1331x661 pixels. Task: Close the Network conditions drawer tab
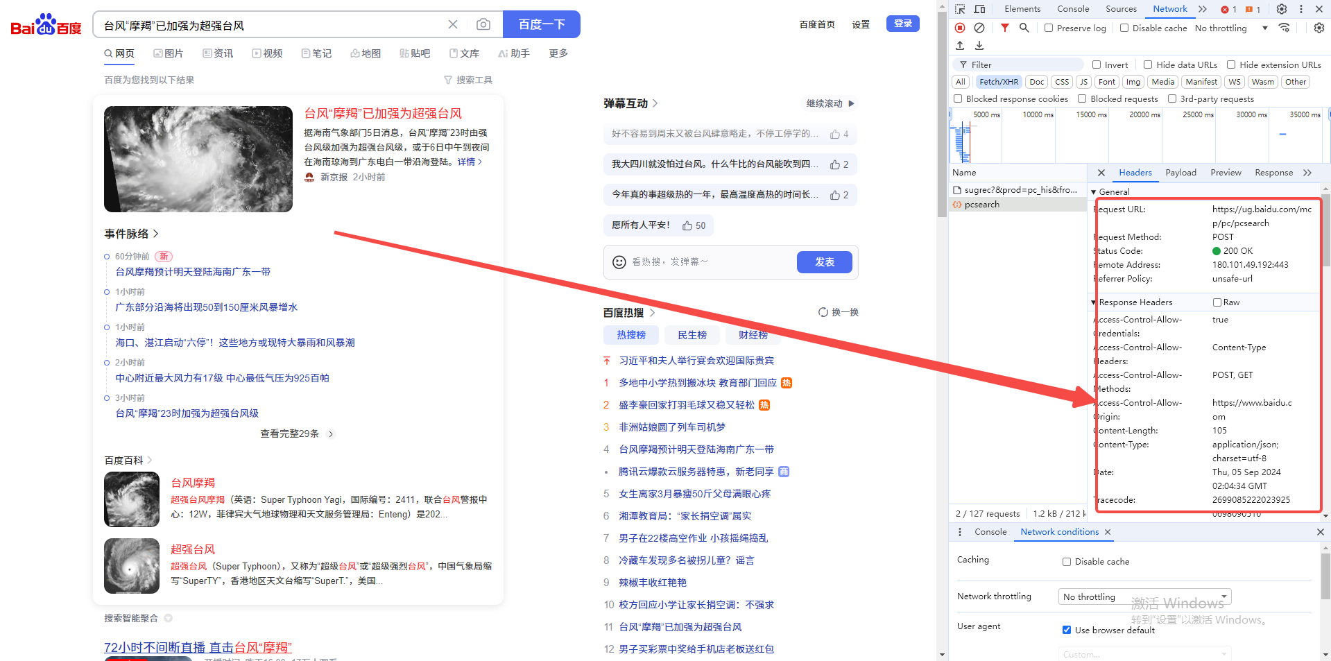(x=1108, y=532)
